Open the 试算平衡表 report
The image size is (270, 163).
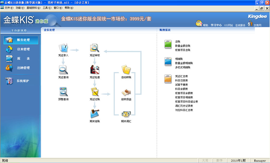181,85
